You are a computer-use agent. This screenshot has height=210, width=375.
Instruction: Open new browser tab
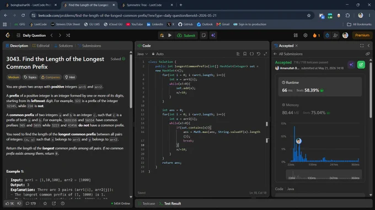point(181,5)
